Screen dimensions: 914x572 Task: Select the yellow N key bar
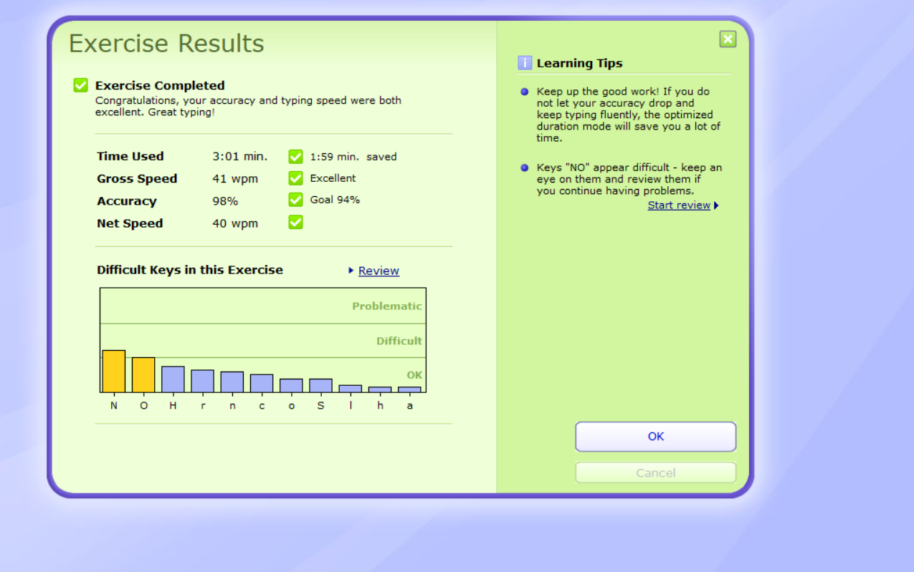tap(113, 371)
